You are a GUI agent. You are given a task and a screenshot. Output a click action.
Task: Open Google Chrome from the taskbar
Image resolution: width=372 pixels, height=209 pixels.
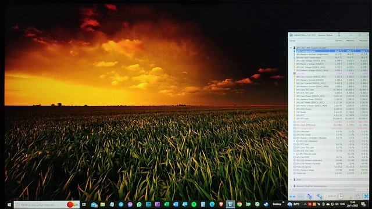[239, 204]
